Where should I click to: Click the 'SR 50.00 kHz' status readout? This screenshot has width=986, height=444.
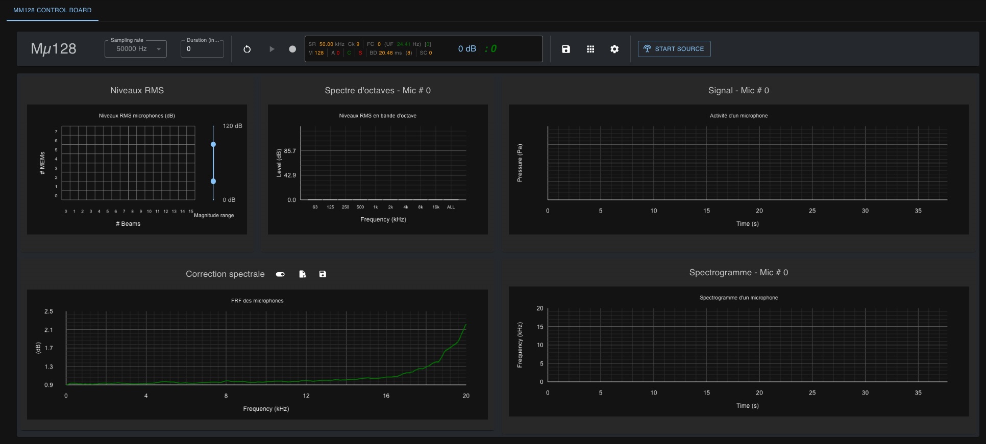coord(327,44)
